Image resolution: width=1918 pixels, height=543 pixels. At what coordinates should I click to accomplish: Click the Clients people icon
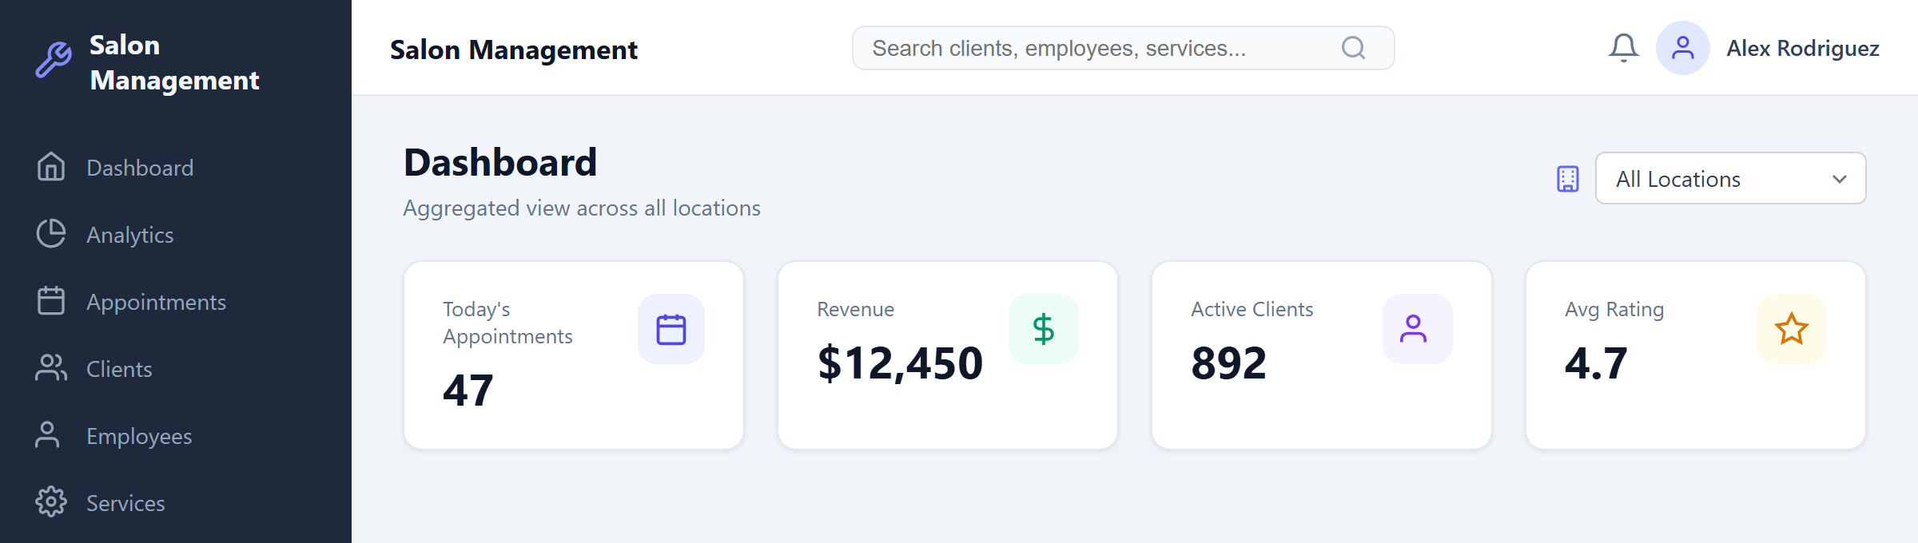pos(51,368)
